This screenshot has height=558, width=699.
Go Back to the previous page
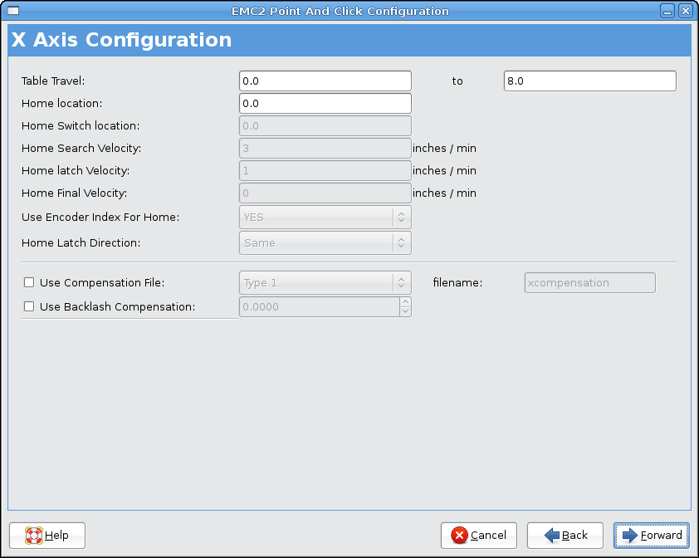(565, 536)
